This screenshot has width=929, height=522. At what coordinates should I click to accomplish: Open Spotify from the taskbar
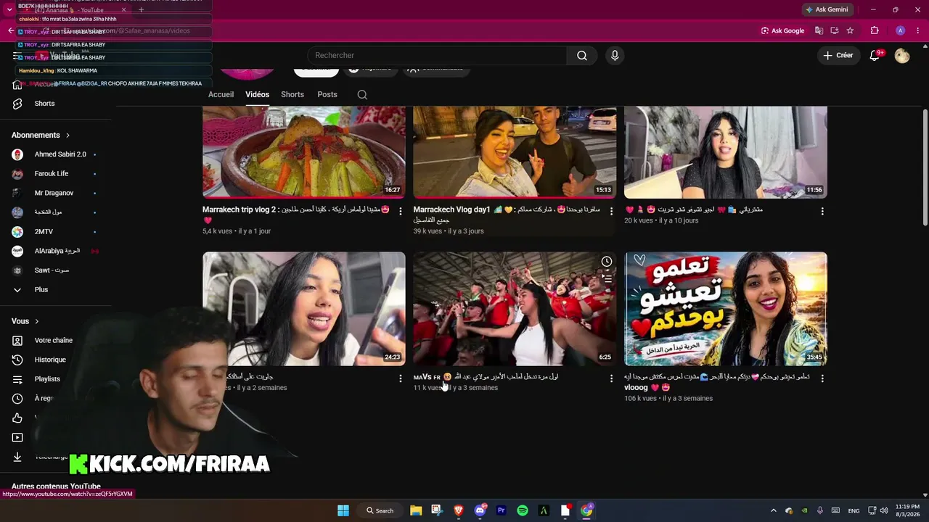click(523, 510)
